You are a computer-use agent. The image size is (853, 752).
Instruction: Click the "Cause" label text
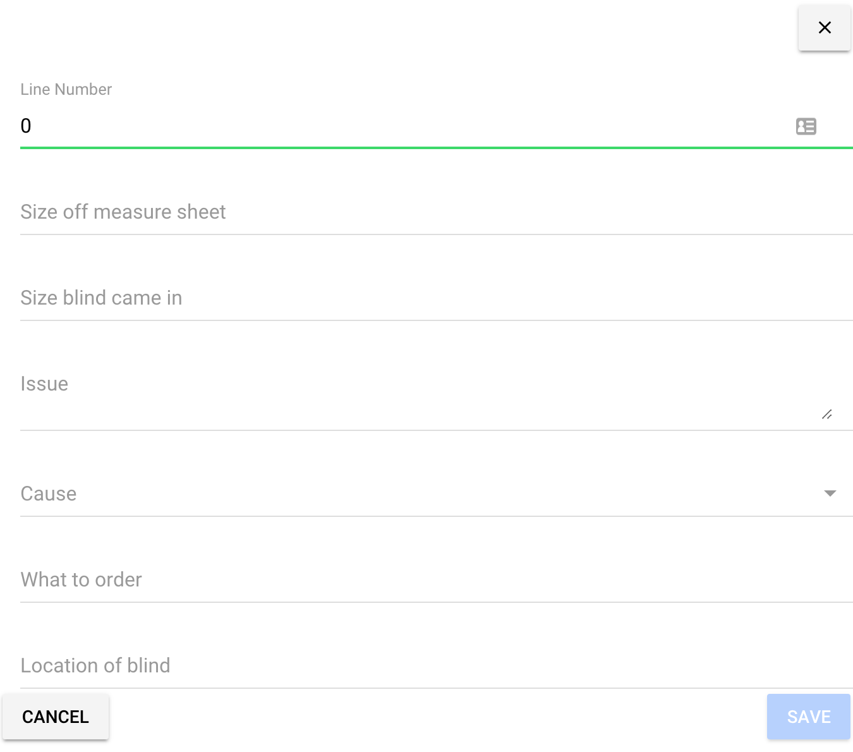(x=49, y=494)
